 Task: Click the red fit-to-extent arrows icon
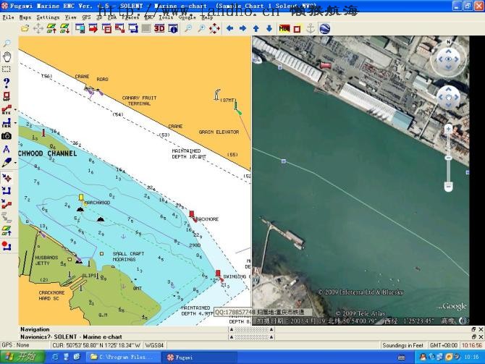214,29
